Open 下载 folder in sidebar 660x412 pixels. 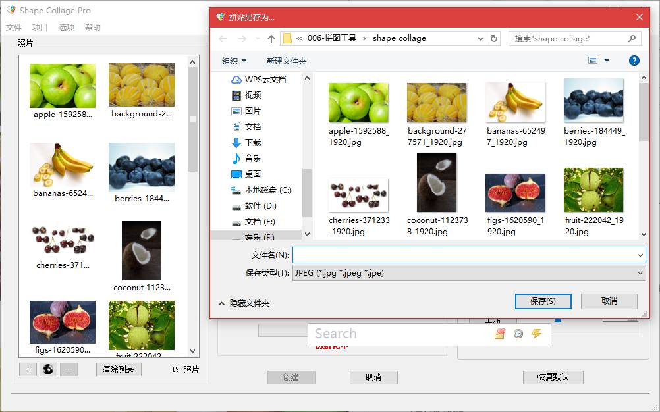(247, 143)
